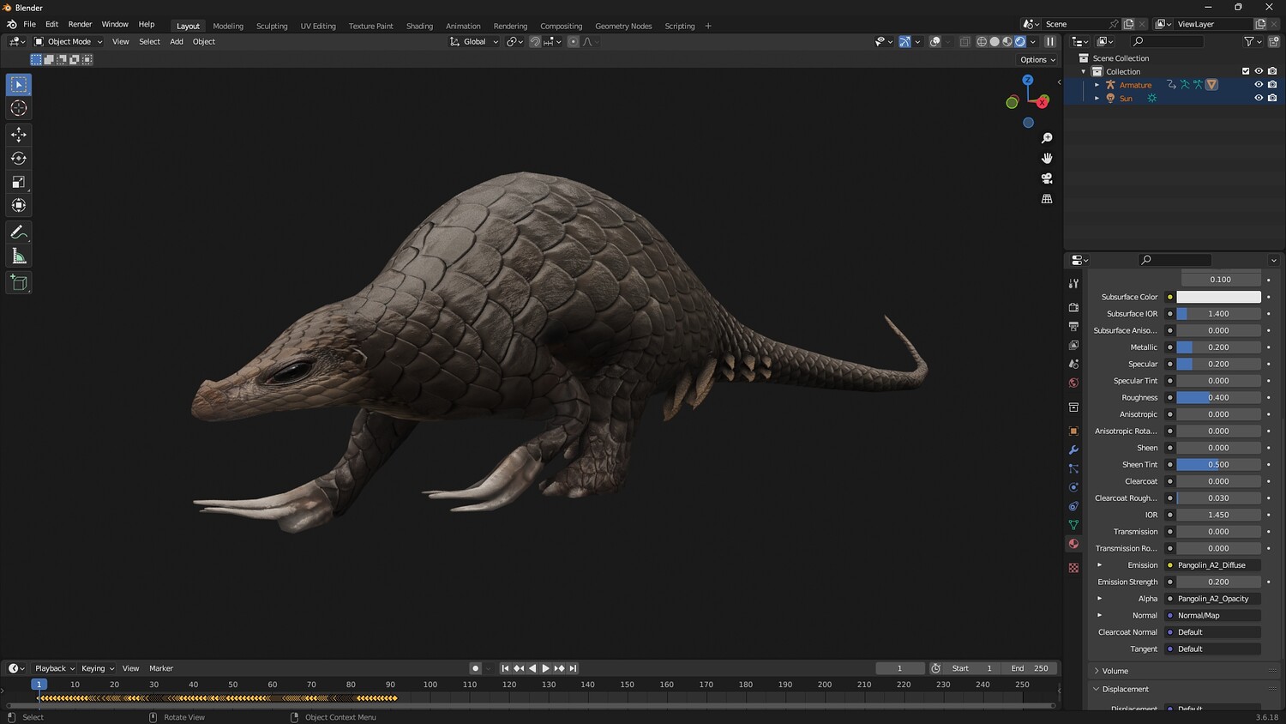Screen dimensions: 1286x724
Task: Click the Options button in viewport header
Action: [1037, 60]
